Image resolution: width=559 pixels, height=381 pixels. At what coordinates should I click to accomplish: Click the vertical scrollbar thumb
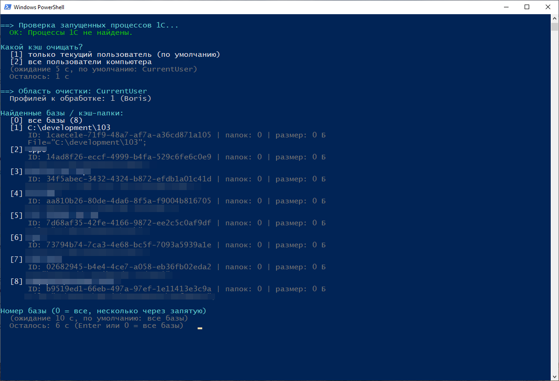(x=554, y=26)
